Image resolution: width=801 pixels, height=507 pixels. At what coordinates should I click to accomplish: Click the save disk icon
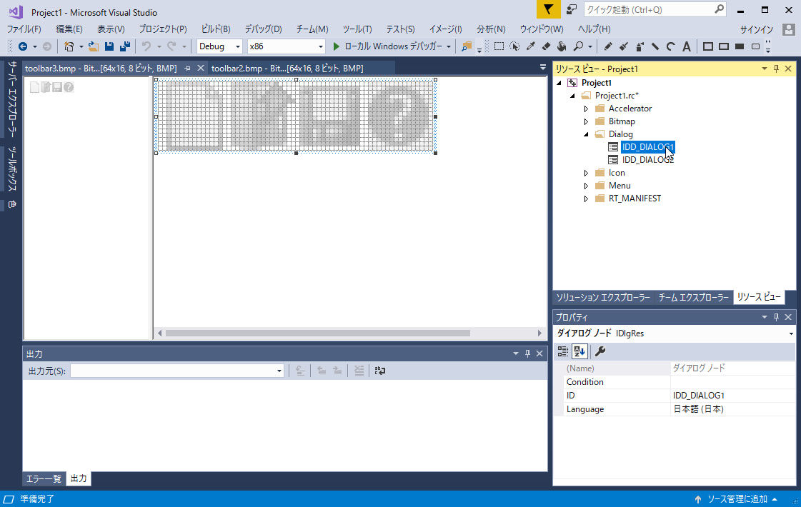pyautogui.click(x=109, y=46)
